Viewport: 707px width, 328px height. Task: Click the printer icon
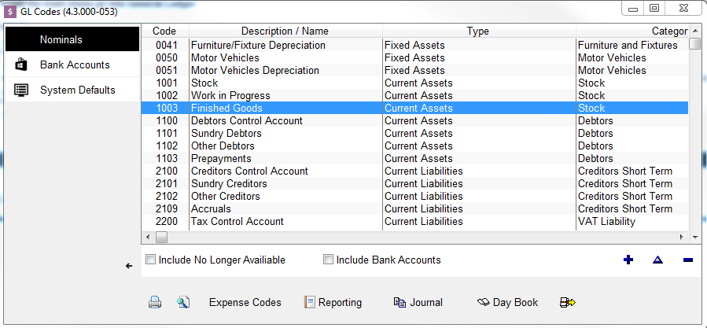coord(155,302)
